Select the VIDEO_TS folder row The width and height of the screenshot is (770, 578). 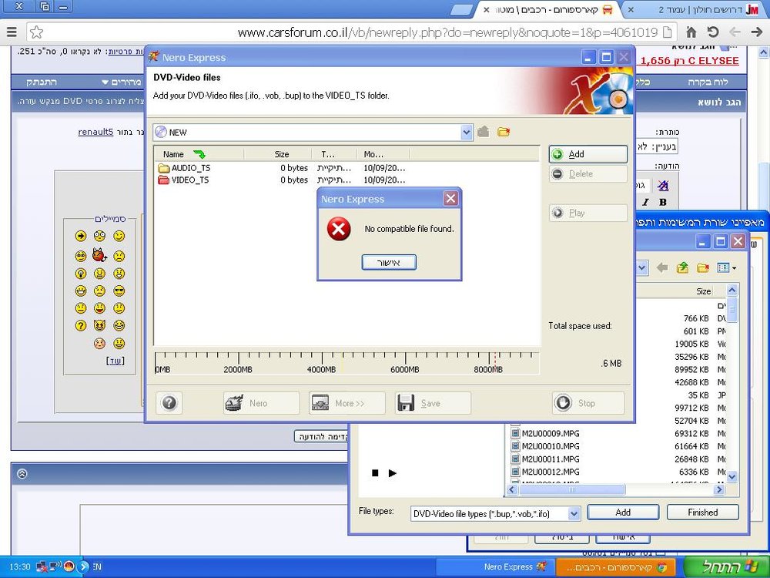tap(281, 180)
